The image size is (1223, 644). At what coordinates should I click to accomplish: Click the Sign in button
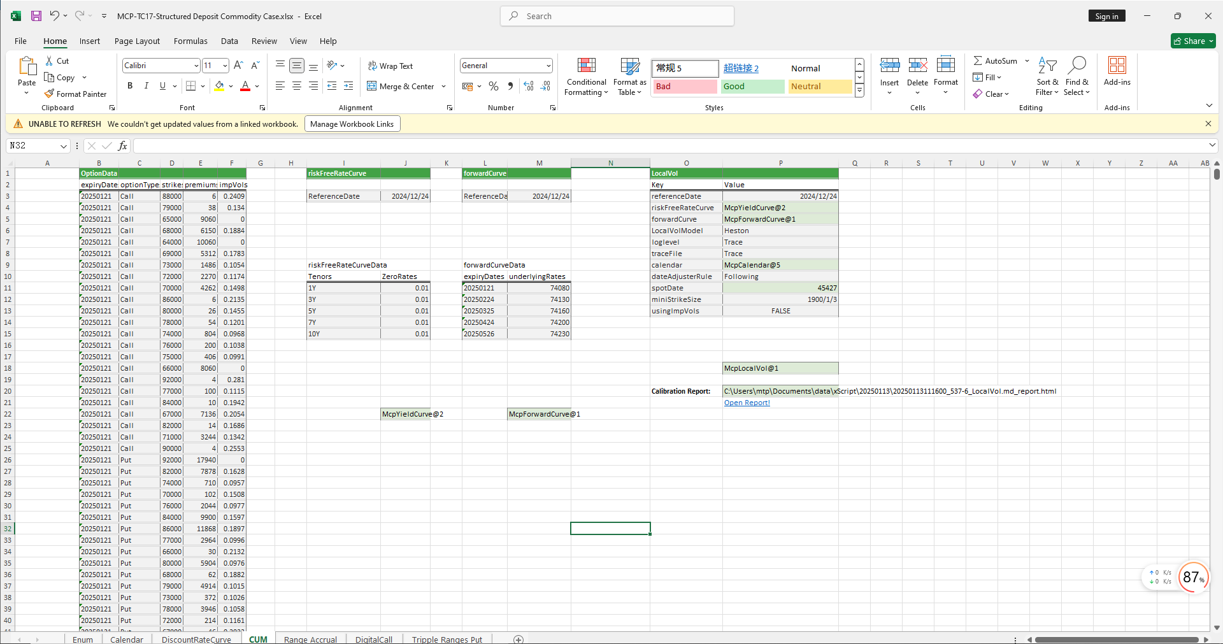point(1106,16)
